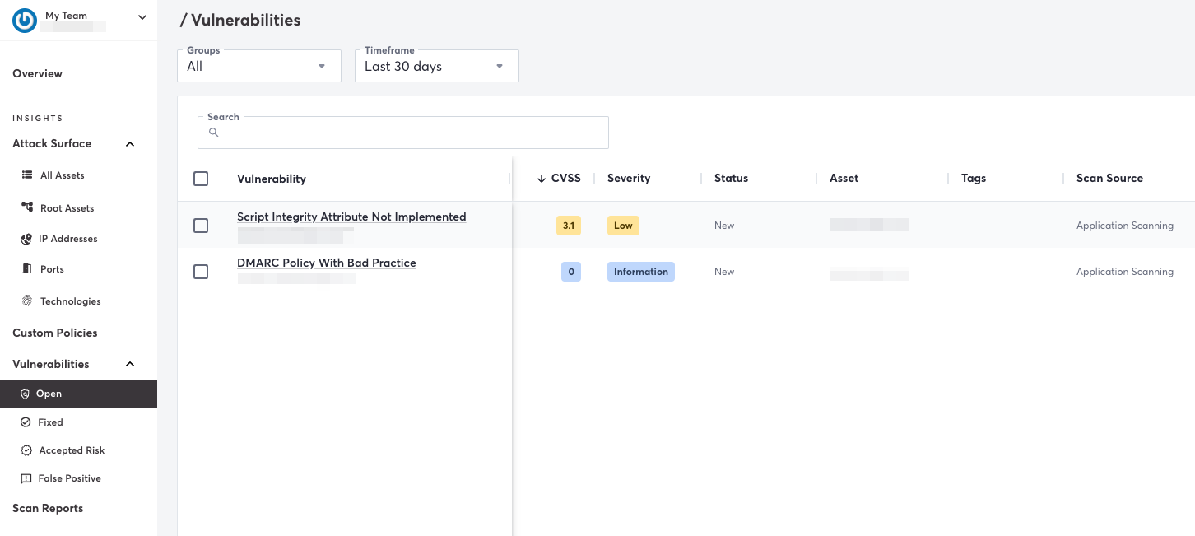Image resolution: width=1195 pixels, height=536 pixels.
Task: Check the DMARC Policy row checkbox
Action: pyautogui.click(x=201, y=272)
